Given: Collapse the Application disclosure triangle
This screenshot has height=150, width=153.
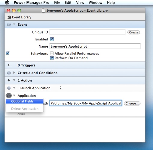Looking at the screenshot, I should tap(14, 96).
